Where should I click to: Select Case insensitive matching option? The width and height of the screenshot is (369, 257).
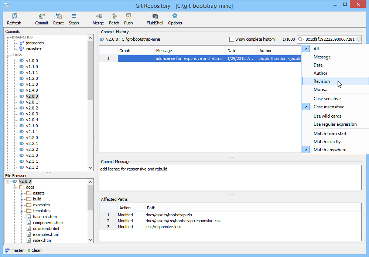point(335,107)
